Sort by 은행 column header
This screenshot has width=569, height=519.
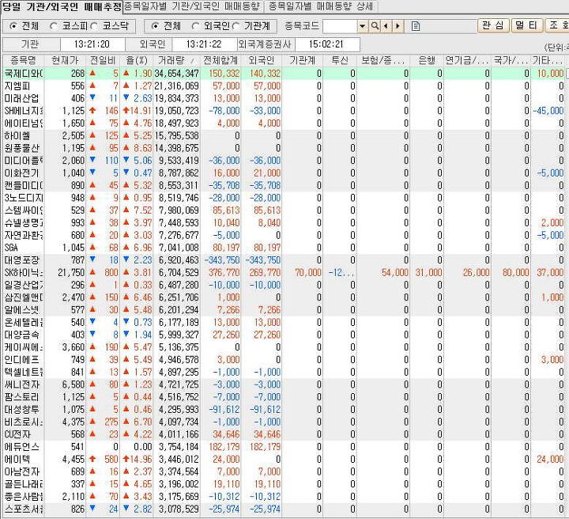click(427, 60)
